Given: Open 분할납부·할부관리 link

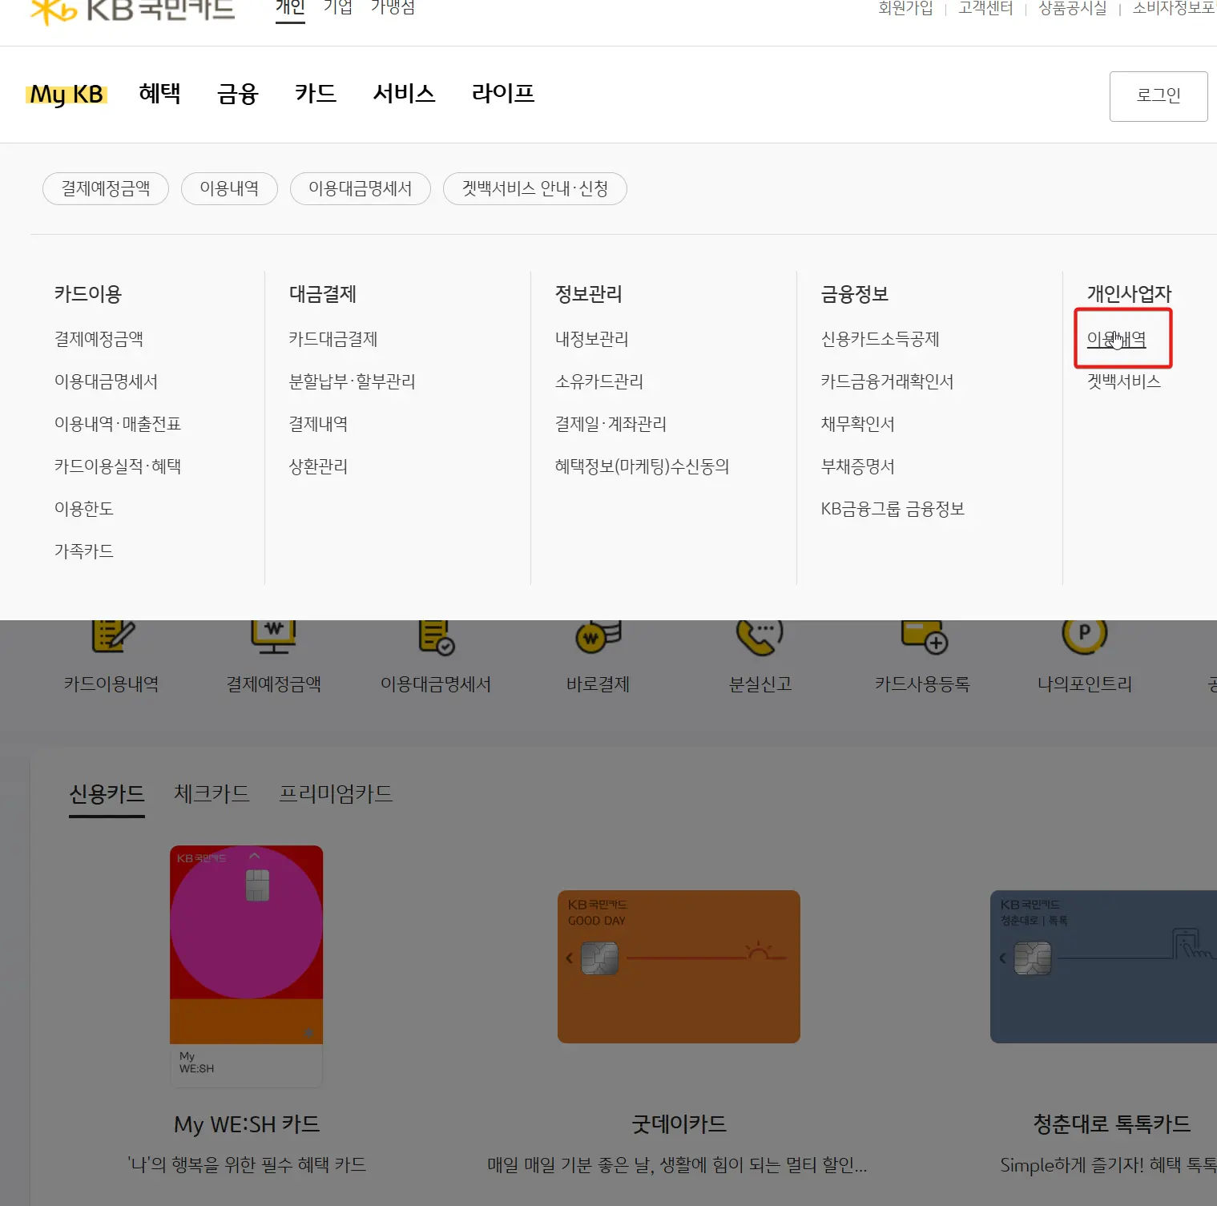Looking at the screenshot, I should coord(353,381).
